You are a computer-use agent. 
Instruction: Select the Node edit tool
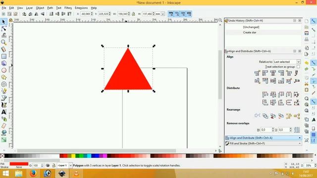point(3,29)
